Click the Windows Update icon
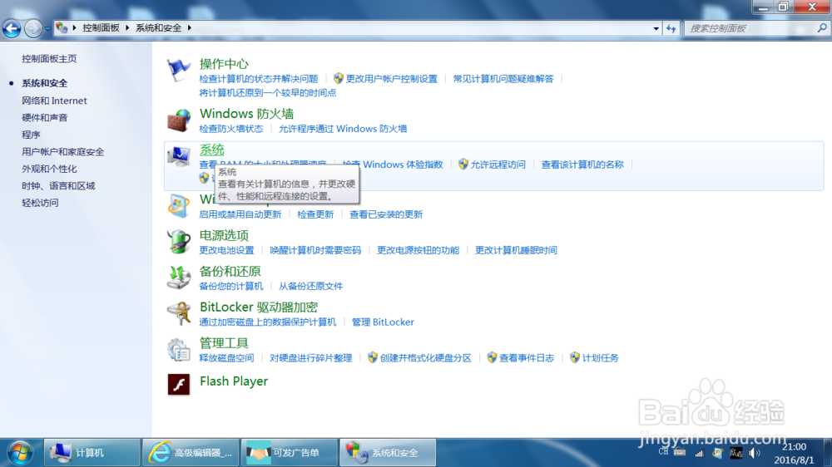 (x=179, y=206)
